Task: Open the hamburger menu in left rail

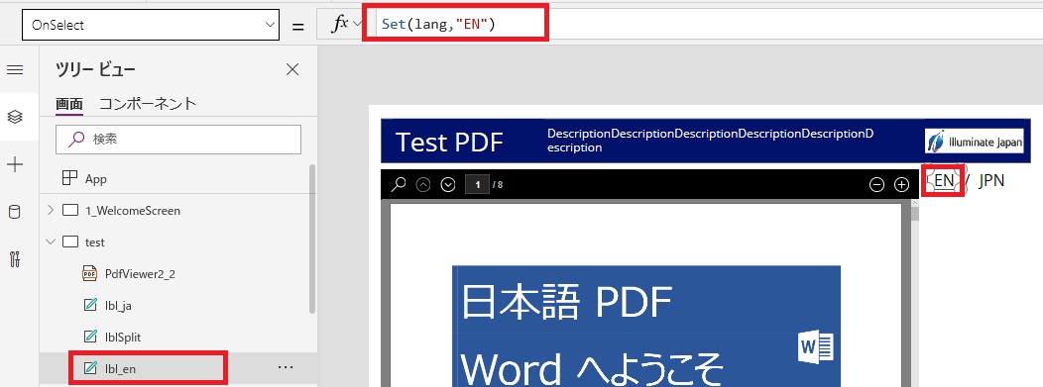Action: point(15,69)
